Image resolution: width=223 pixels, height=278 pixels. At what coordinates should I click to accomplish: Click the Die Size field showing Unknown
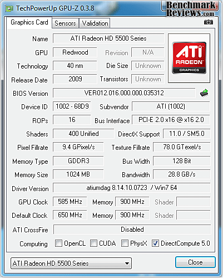[148, 66]
